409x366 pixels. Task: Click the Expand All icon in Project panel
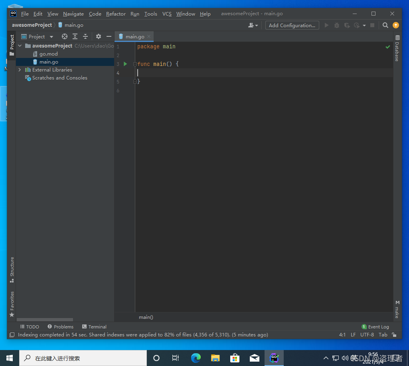pos(75,37)
